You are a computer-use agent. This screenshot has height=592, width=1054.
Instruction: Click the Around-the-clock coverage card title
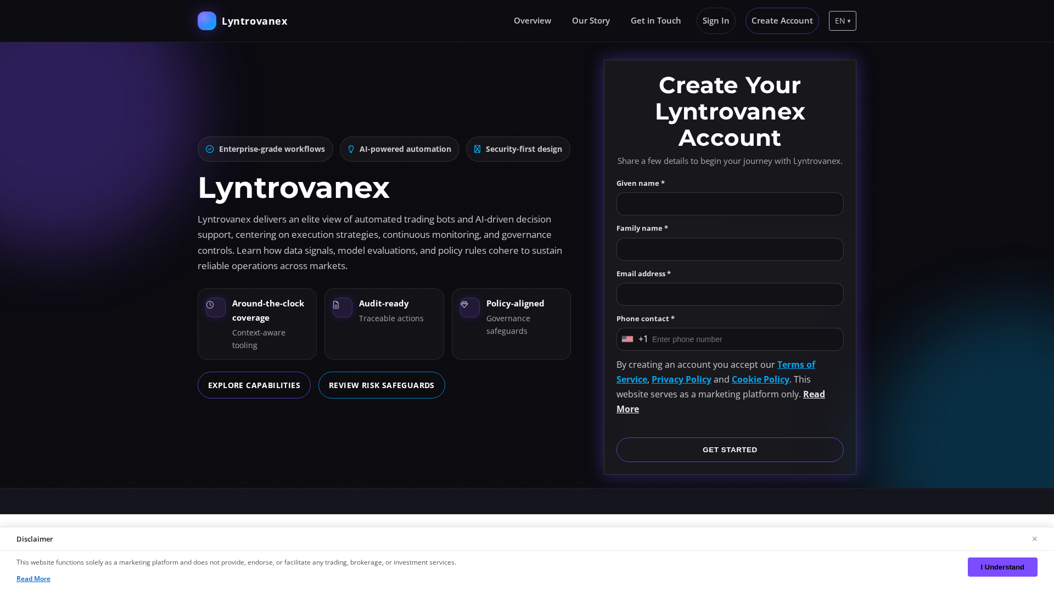[268, 310]
